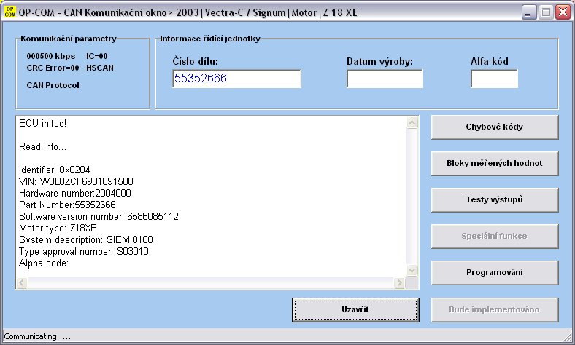Open Testy výstupů output tests
Image resolution: width=575 pixels, height=345 pixels.
tap(495, 199)
